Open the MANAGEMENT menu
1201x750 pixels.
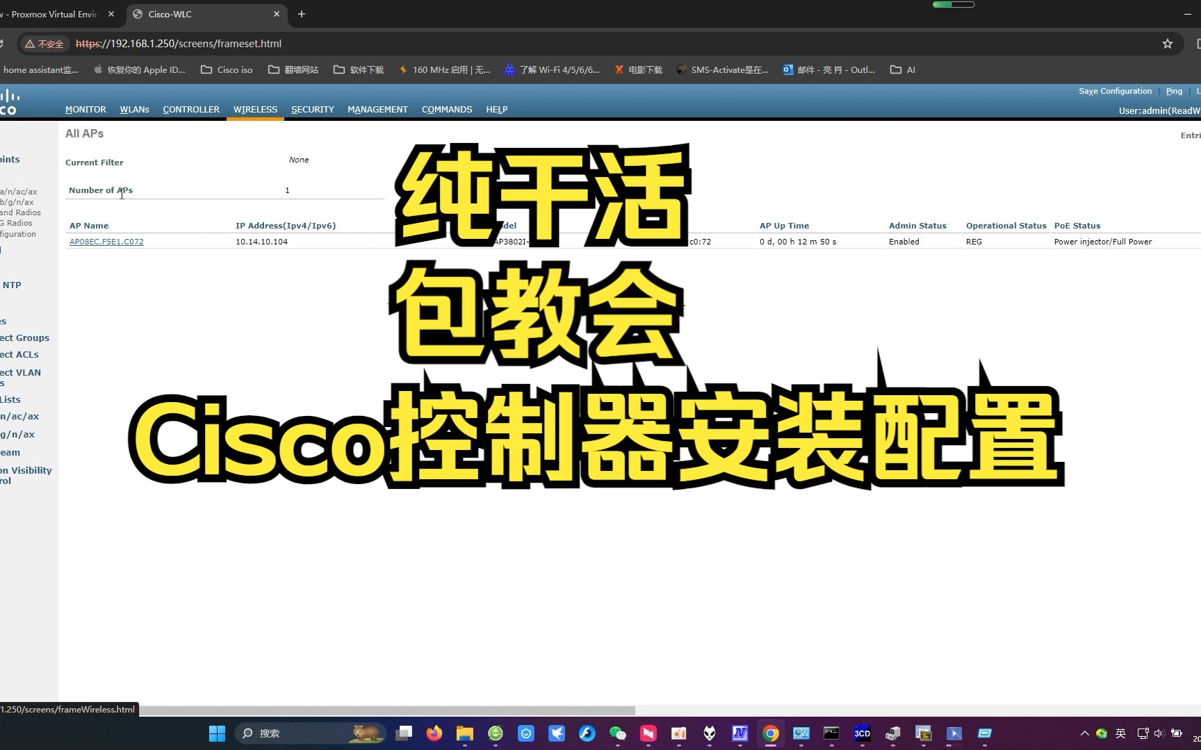[377, 110]
